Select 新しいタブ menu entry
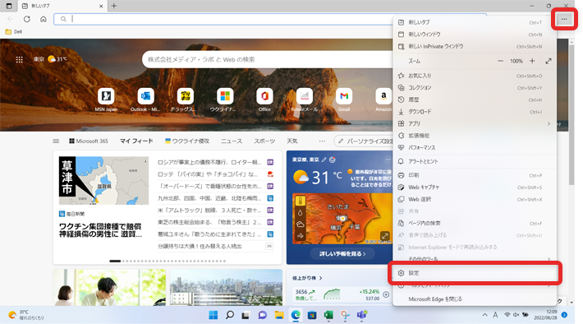The height and width of the screenshot is (324, 583). (475, 22)
